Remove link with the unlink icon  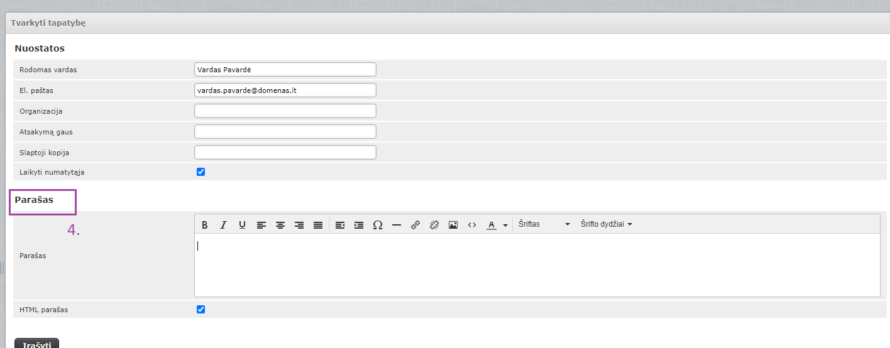(x=434, y=225)
